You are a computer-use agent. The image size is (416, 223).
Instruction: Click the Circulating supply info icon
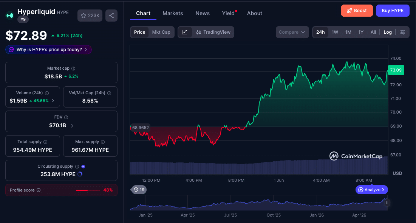(x=77, y=166)
